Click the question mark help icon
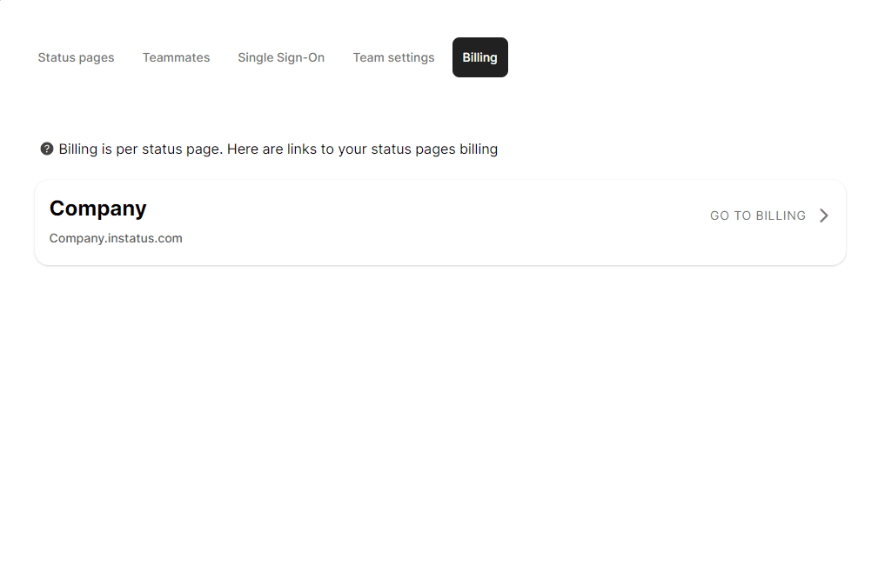This screenshot has height=577, width=878. coord(47,149)
